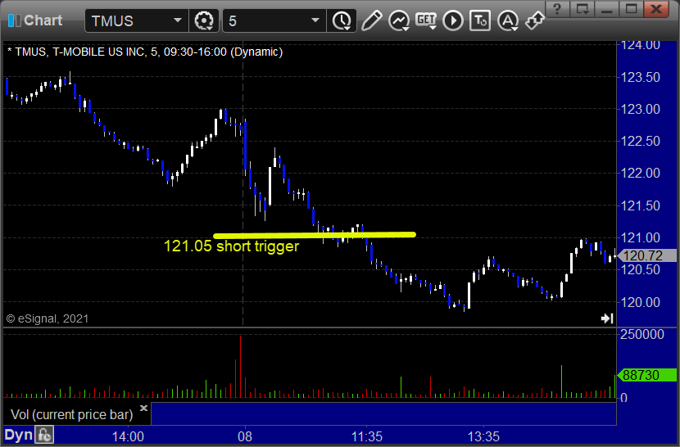The image size is (680, 447).
Task: Toggle the Dyn dynamic mode button
Action: (x=19, y=435)
